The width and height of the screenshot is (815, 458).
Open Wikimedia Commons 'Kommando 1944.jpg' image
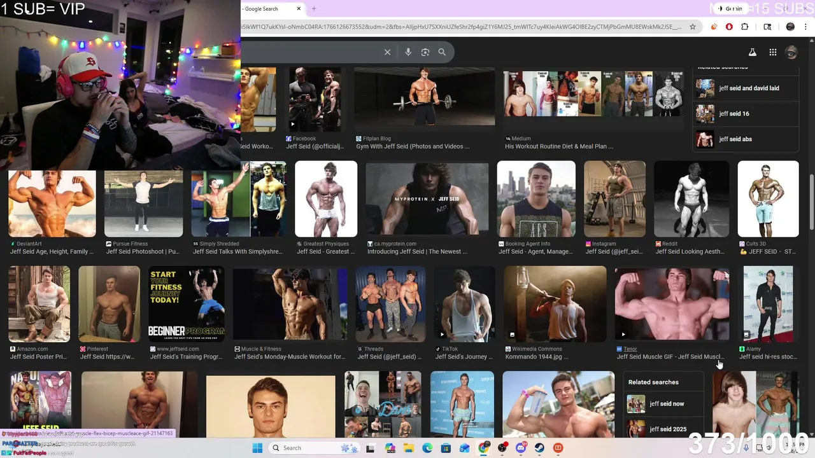pyautogui.click(x=555, y=304)
